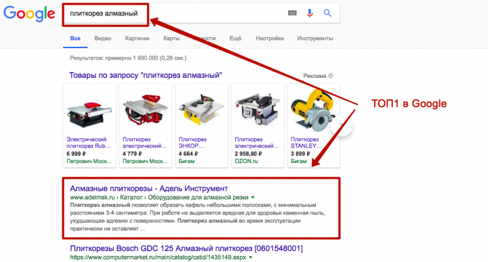Click the red tile cutter image for 4 779 ₽
This screenshot has width=488, height=262.
coord(145,110)
